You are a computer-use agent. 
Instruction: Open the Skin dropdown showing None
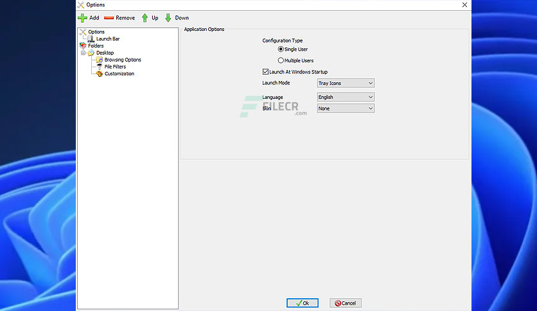point(346,109)
